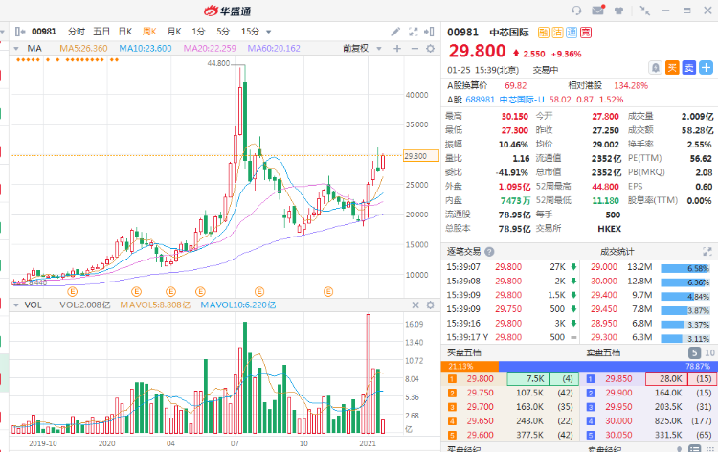Close the VOL indicator panel
This screenshot has width=718, height=452.
tap(415, 305)
